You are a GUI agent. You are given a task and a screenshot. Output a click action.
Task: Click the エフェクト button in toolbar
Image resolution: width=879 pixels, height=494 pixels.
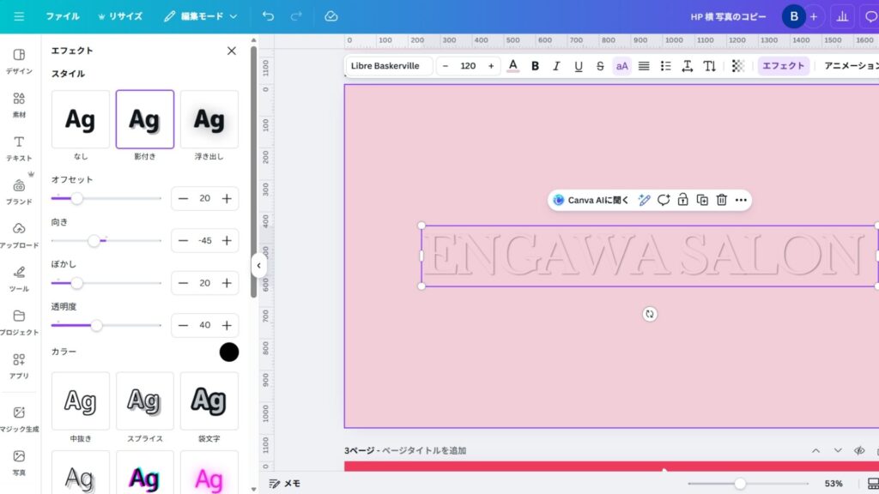[783, 66]
